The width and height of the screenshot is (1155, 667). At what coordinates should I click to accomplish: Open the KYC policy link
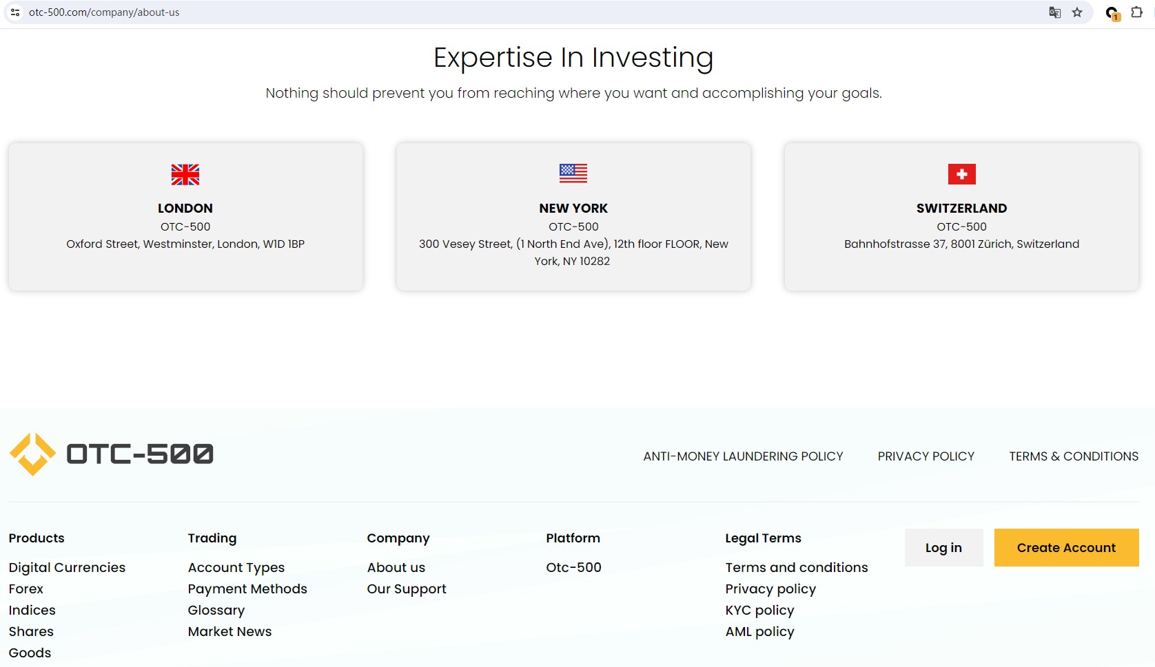pyautogui.click(x=759, y=610)
